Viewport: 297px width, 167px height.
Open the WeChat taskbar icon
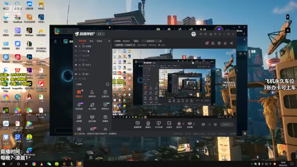coord(49,164)
